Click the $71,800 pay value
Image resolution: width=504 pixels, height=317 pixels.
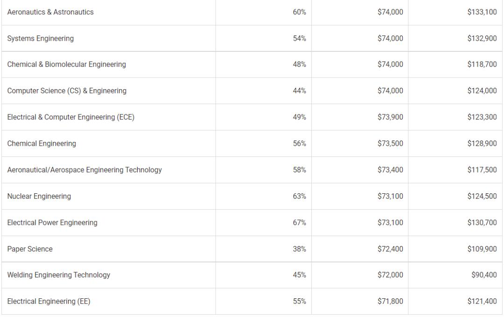coord(390,302)
